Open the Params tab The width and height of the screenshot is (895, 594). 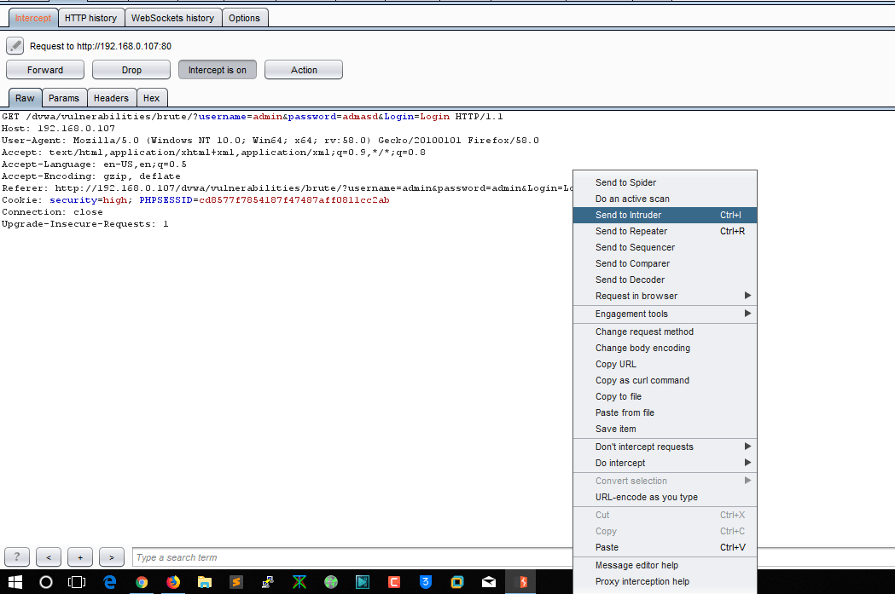tap(64, 98)
